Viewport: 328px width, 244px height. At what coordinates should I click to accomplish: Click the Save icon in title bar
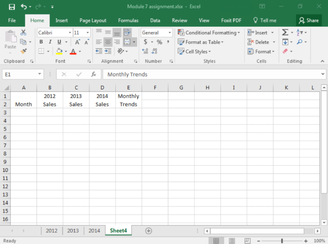tap(12, 7)
